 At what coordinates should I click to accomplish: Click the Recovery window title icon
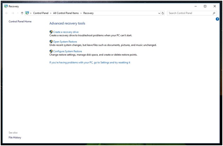6,6
